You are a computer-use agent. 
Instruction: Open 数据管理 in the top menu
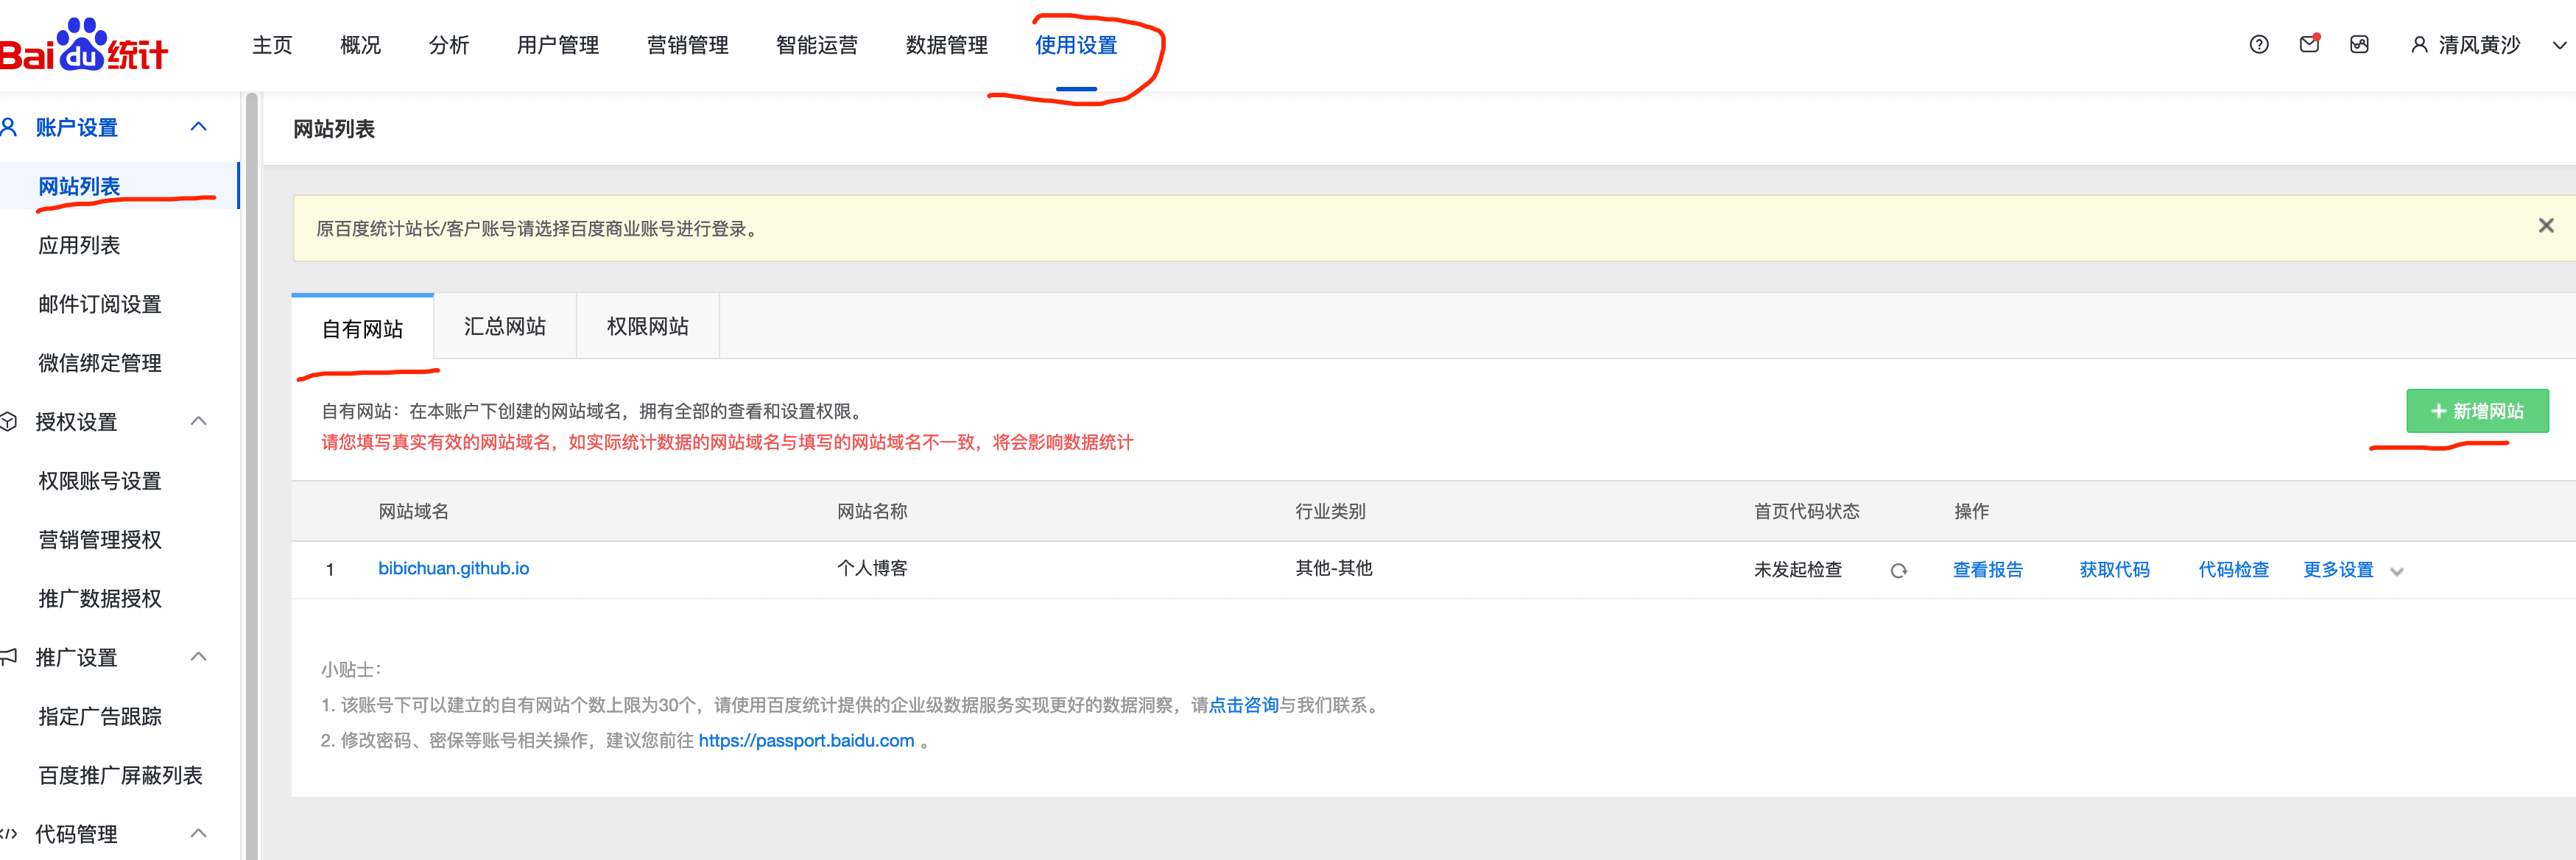click(x=946, y=45)
